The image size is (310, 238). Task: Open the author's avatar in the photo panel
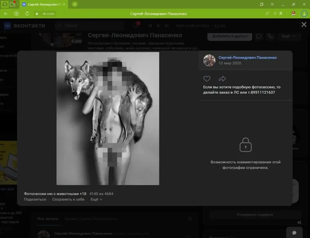[209, 60]
